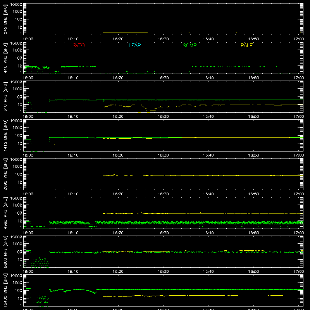Screen dimensions: 310x310
Task: Click the 10000 y-axis label of the 8800 MHz panel
Action: 16,237
